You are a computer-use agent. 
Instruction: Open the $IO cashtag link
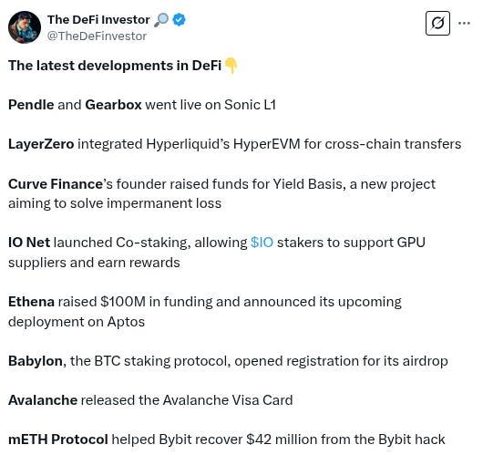pyautogui.click(x=262, y=243)
